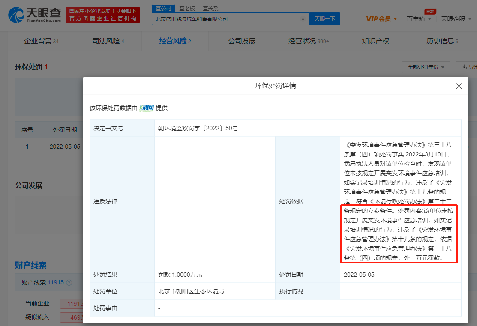The image size is (477, 326).
Task: Switch to the 查公司 search tab
Action: coord(164,9)
